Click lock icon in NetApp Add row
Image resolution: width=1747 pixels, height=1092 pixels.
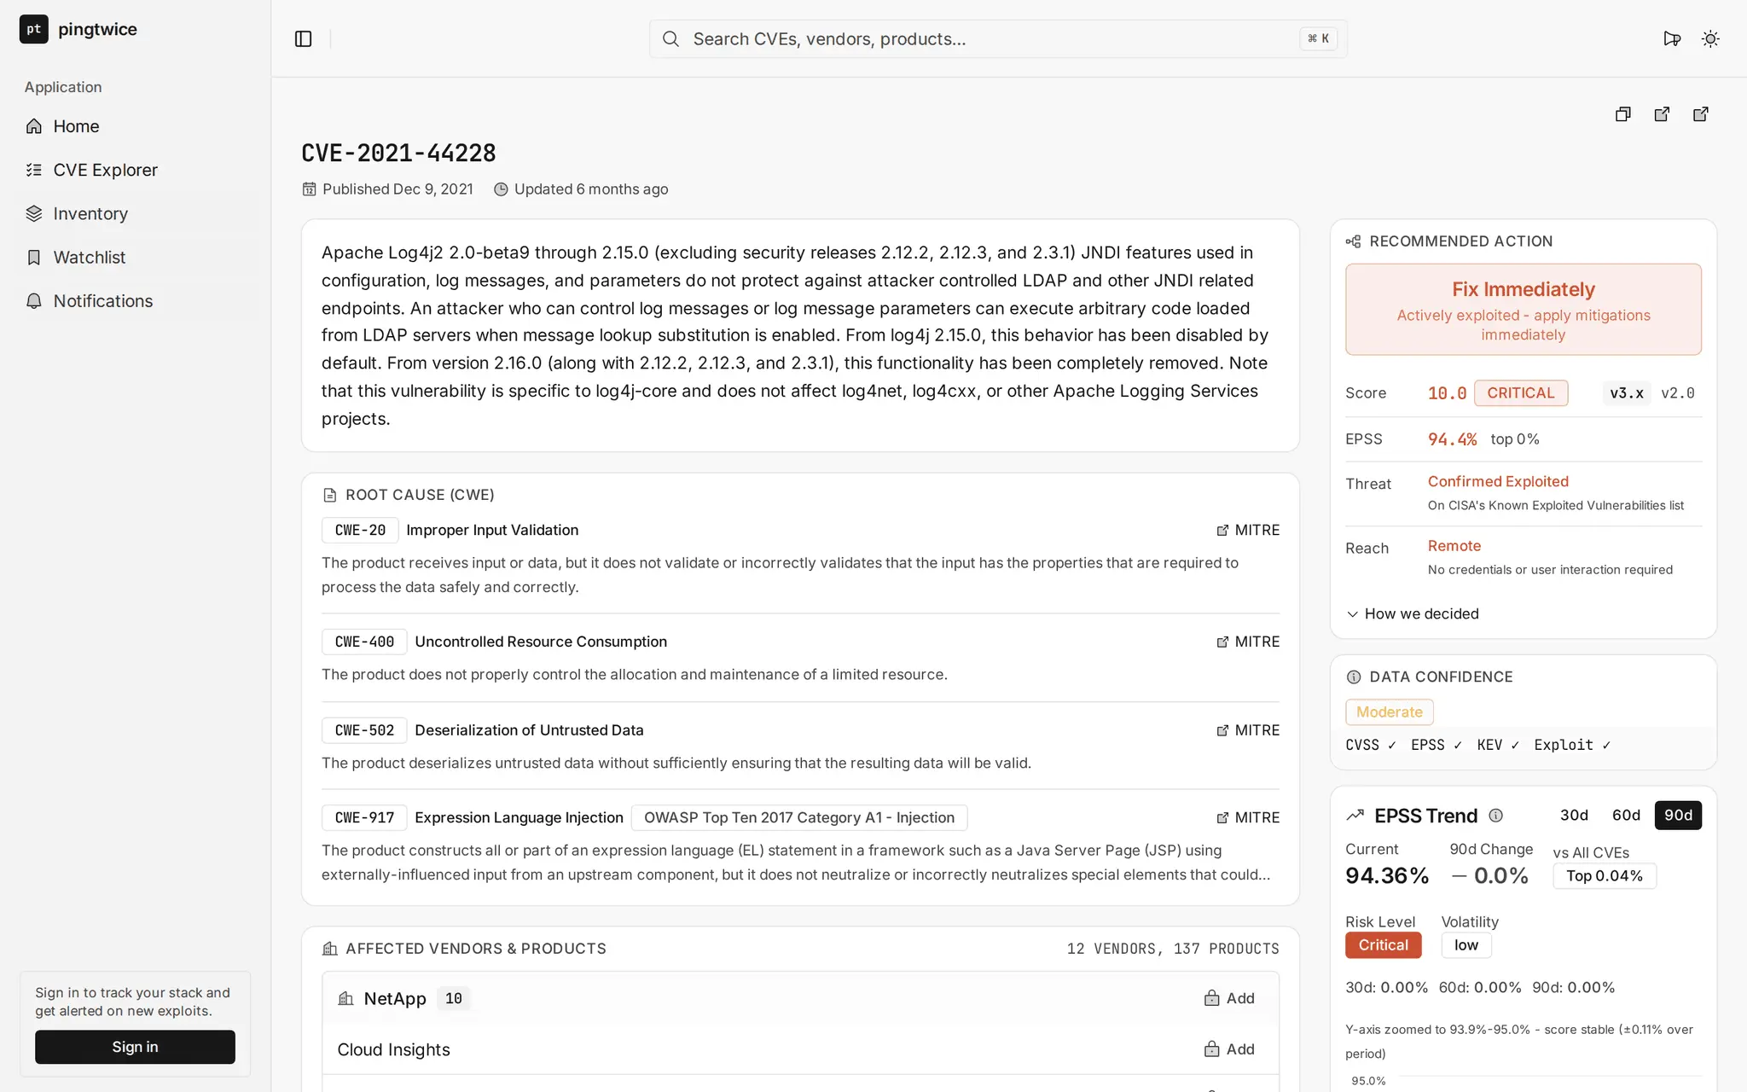1211,998
